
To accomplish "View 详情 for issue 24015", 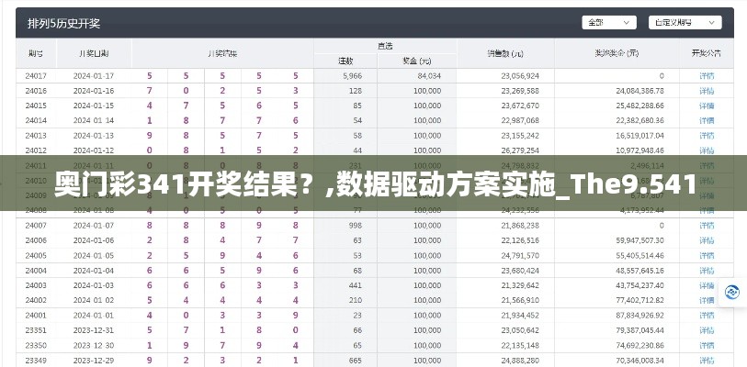I will [x=706, y=106].
